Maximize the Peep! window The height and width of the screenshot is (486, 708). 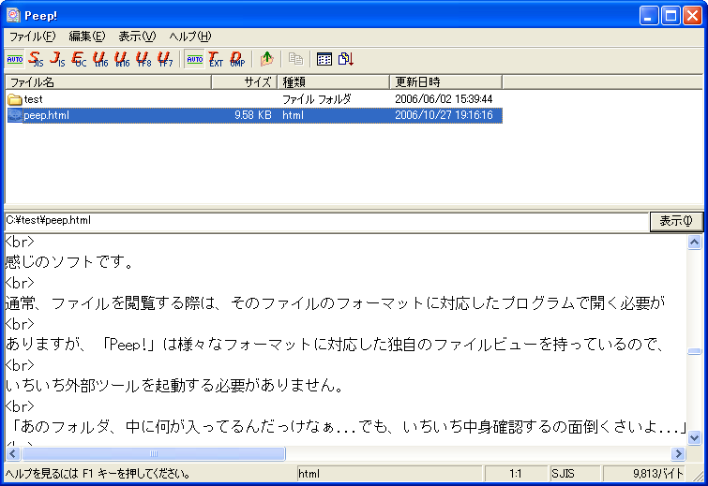coord(670,16)
